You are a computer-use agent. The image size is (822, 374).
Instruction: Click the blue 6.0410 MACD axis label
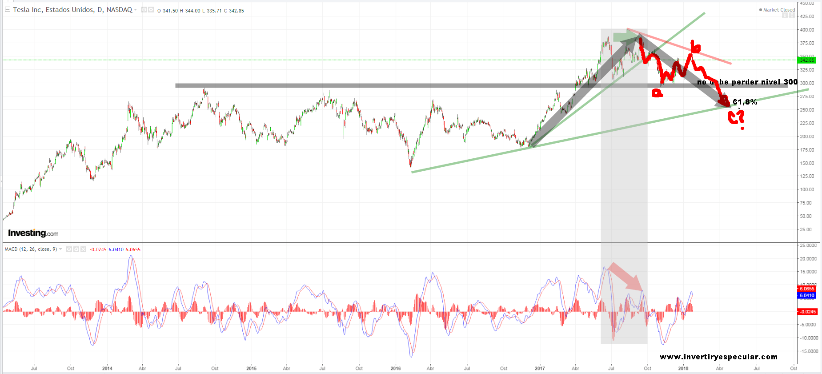point(807,295)
